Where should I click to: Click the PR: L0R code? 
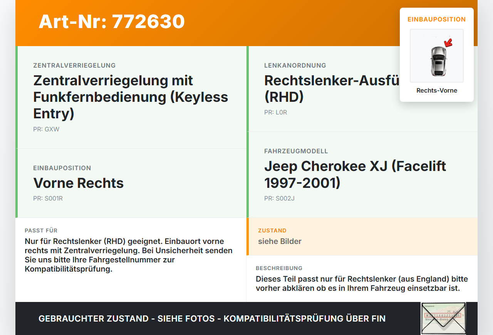(276, 113)
